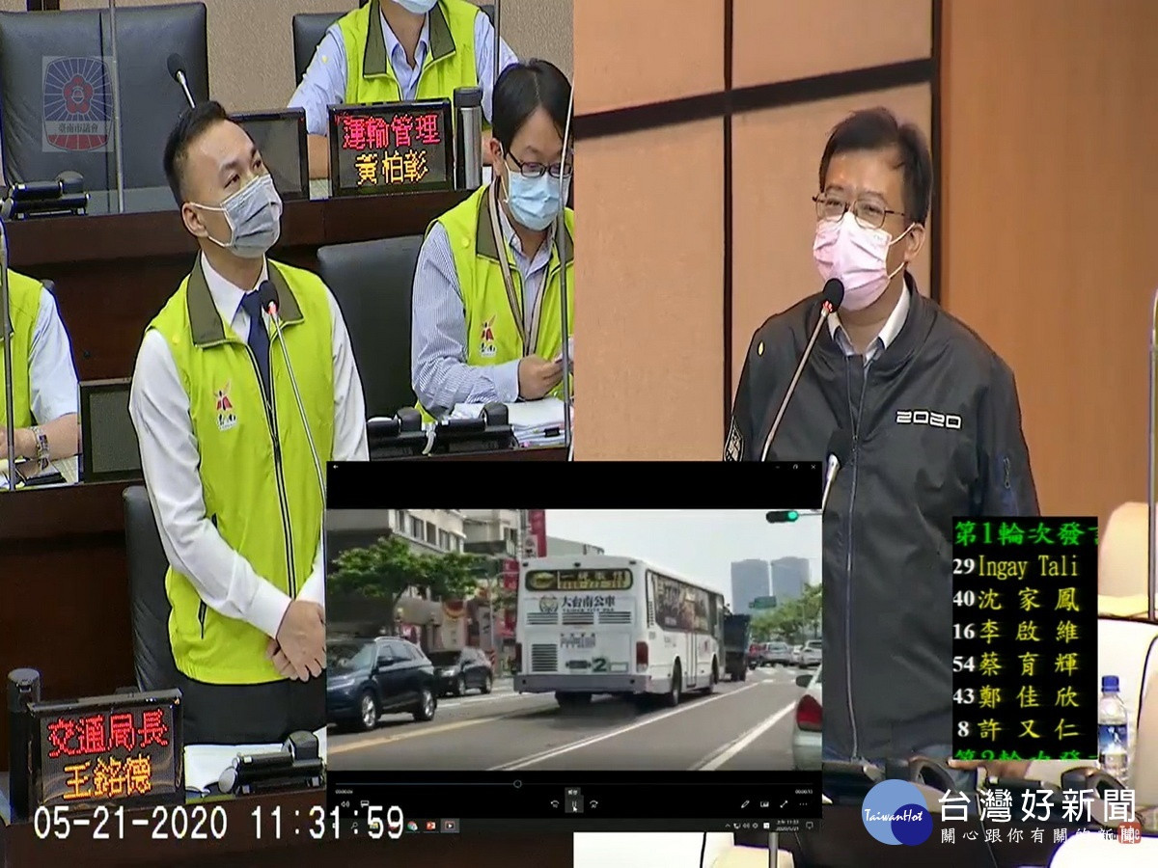
Task: Click the bus video frame in the player
Action: coord(573,638)
